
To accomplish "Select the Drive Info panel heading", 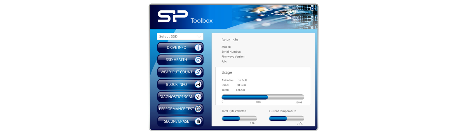I will pos(230,40).
